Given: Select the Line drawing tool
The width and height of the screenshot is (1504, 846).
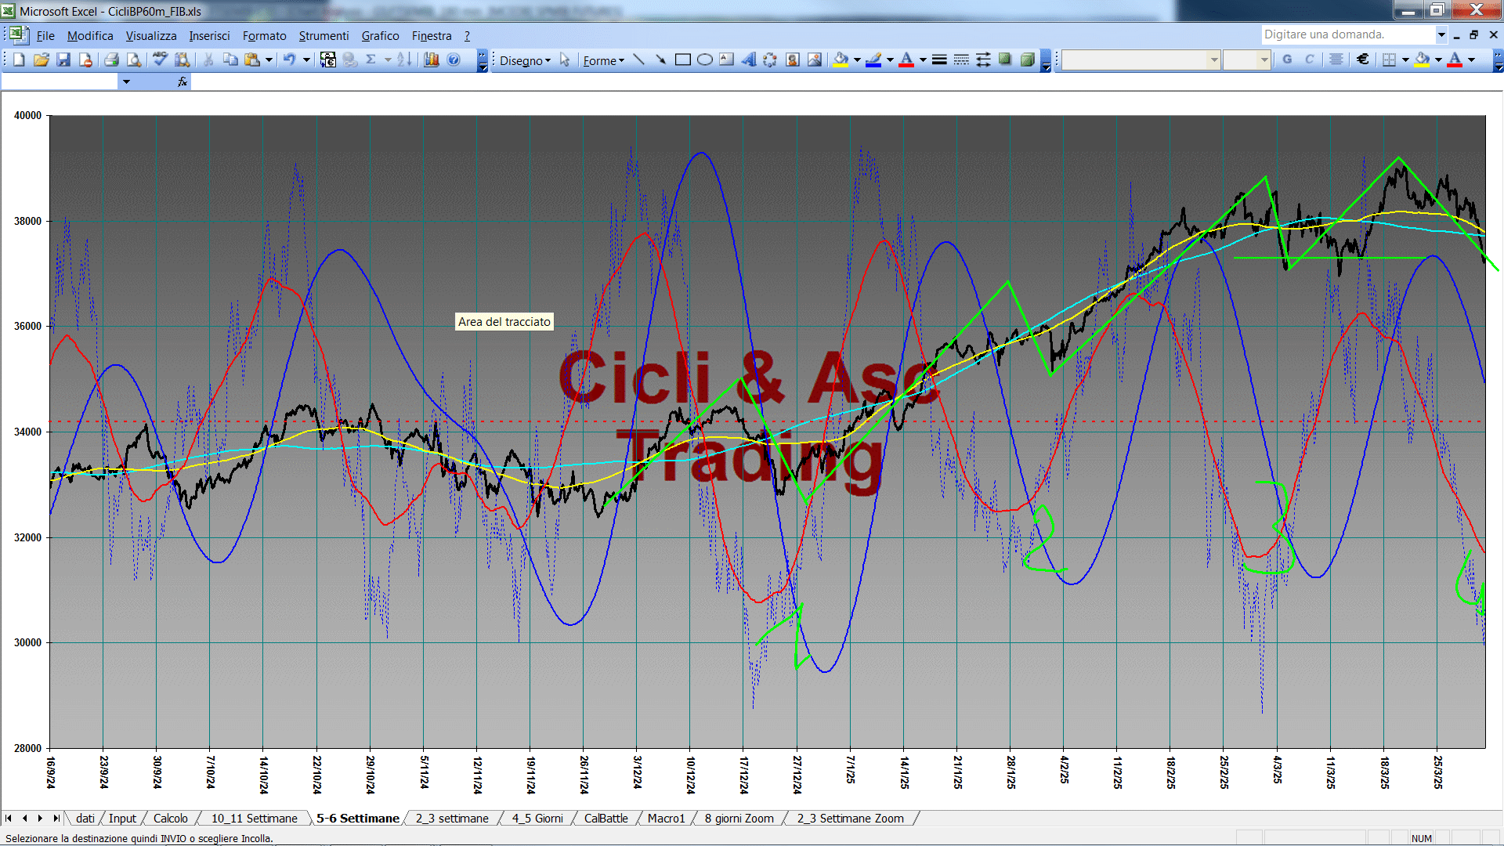Looking at the screenshot, I should tap(638, 60).
